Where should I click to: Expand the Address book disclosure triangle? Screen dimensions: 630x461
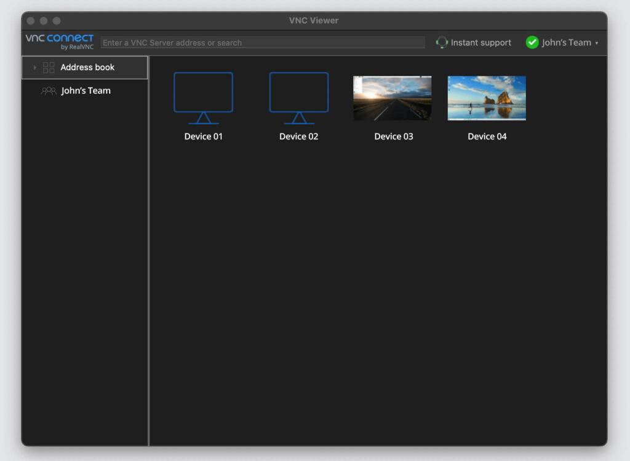click(x=34, y=68)
